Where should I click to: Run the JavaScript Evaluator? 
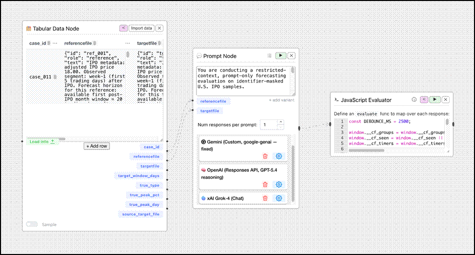pyautogui.click(x=435, y=99)
